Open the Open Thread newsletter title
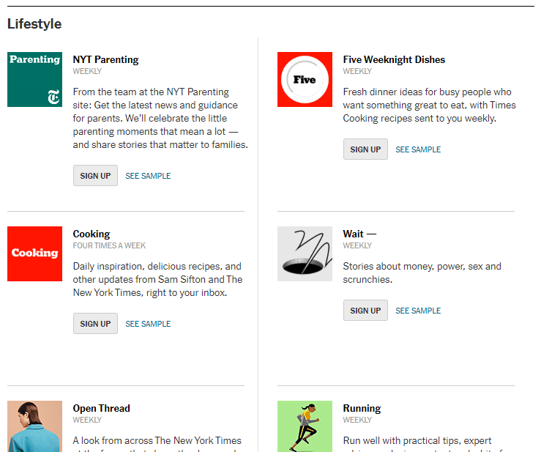The height and width of the screenshot is (452, 541). 101,409
